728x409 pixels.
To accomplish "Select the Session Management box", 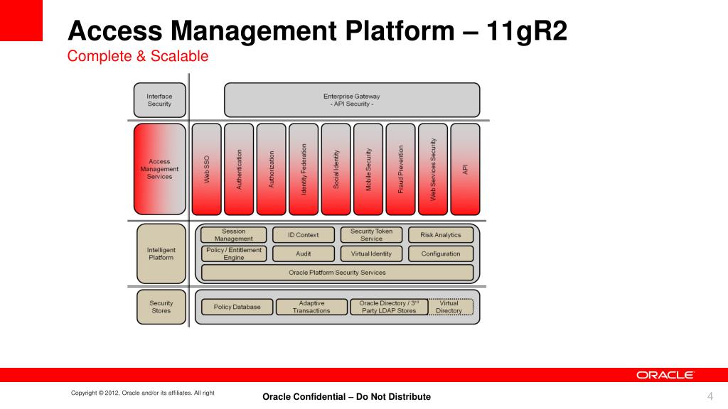I will pyautogui.click(x=233, y=235).
